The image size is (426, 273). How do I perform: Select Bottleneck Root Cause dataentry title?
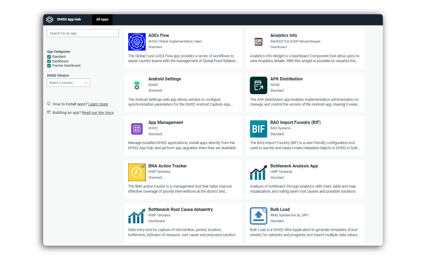(x=180, y=209)
